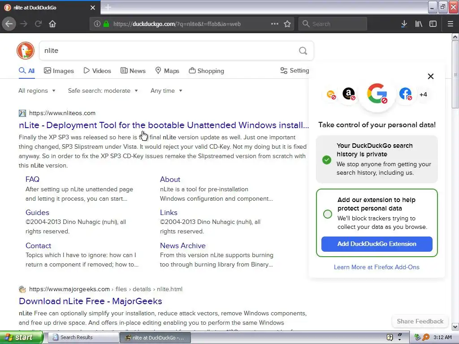Open the About sitelink

point(170,179)
